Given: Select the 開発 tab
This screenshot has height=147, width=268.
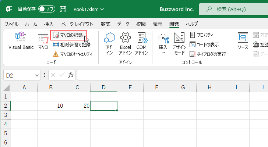Looking at the screenshot, I should (x=174, y=24).
